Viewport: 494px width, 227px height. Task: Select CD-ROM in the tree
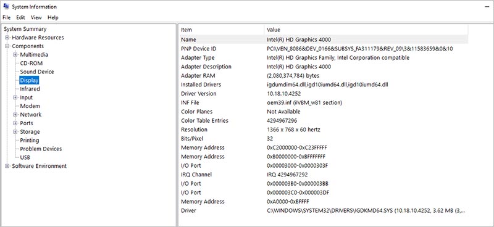coord(31,63)
